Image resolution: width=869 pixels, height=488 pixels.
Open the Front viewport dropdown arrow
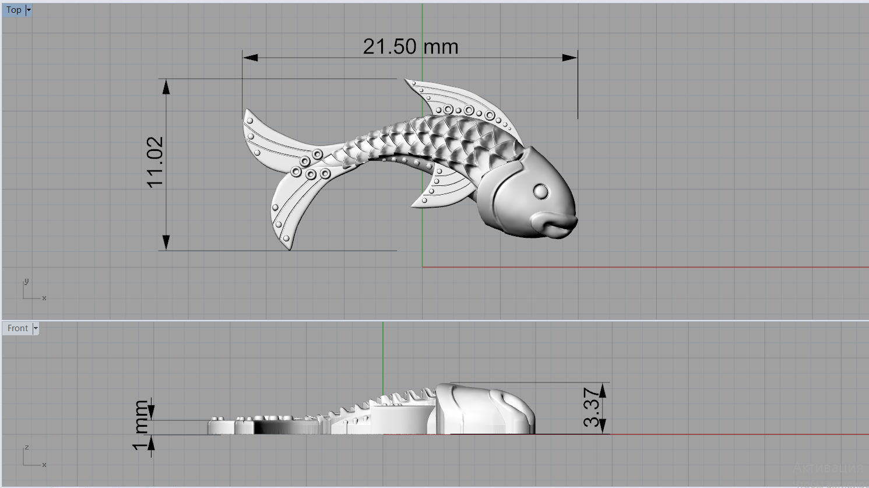(36, 328)
